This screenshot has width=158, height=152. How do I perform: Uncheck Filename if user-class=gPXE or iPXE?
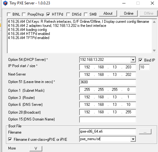click(x=10, y=139)
